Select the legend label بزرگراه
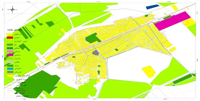The image size is (200, 101). (19, 88)
